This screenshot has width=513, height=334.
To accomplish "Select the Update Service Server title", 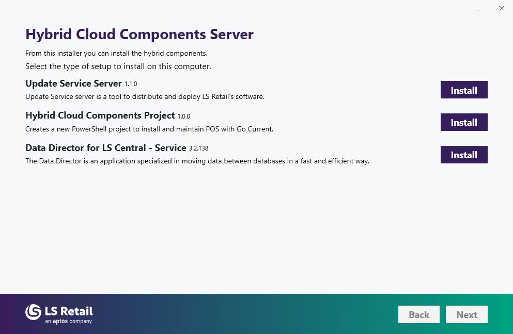I will tap(73, 83).
